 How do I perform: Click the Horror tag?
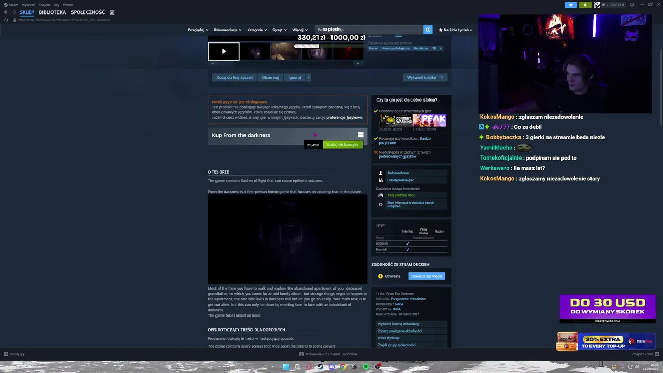[373, 48]
